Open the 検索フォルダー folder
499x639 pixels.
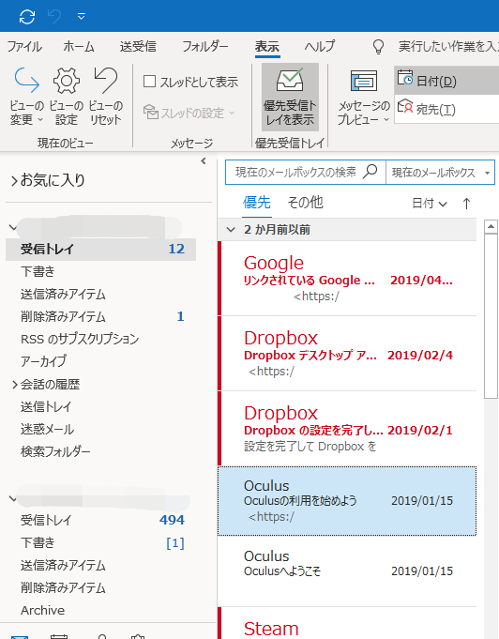tap(55, 451)
